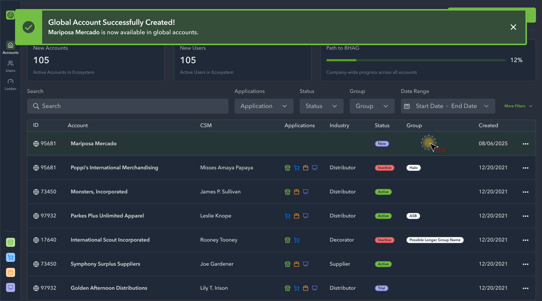Open row options for Symphony Surplus Suppliers
This screenshot has height=301, width=542.
point(525,264)
